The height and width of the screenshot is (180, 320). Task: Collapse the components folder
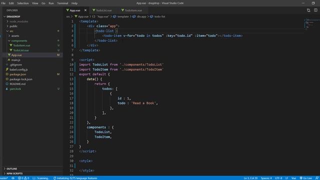point(9,40)
